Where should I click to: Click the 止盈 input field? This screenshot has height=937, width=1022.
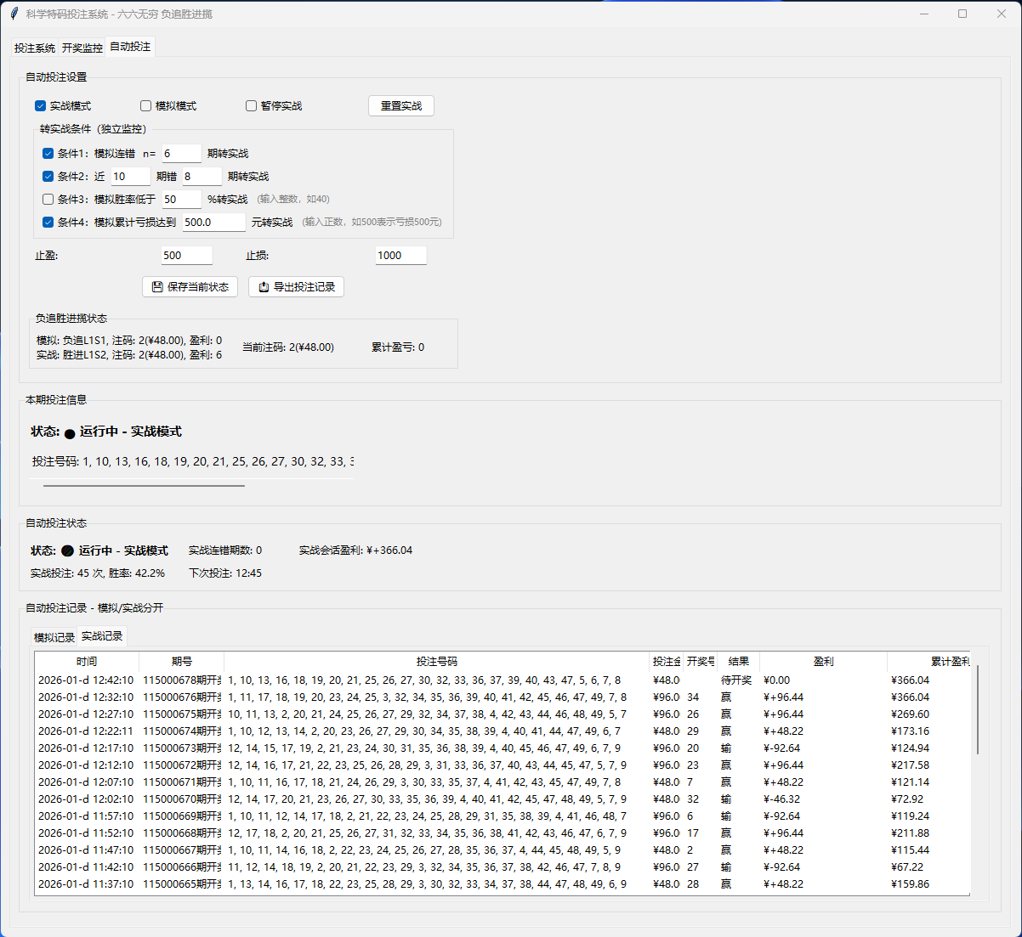(x=186, y=256)
